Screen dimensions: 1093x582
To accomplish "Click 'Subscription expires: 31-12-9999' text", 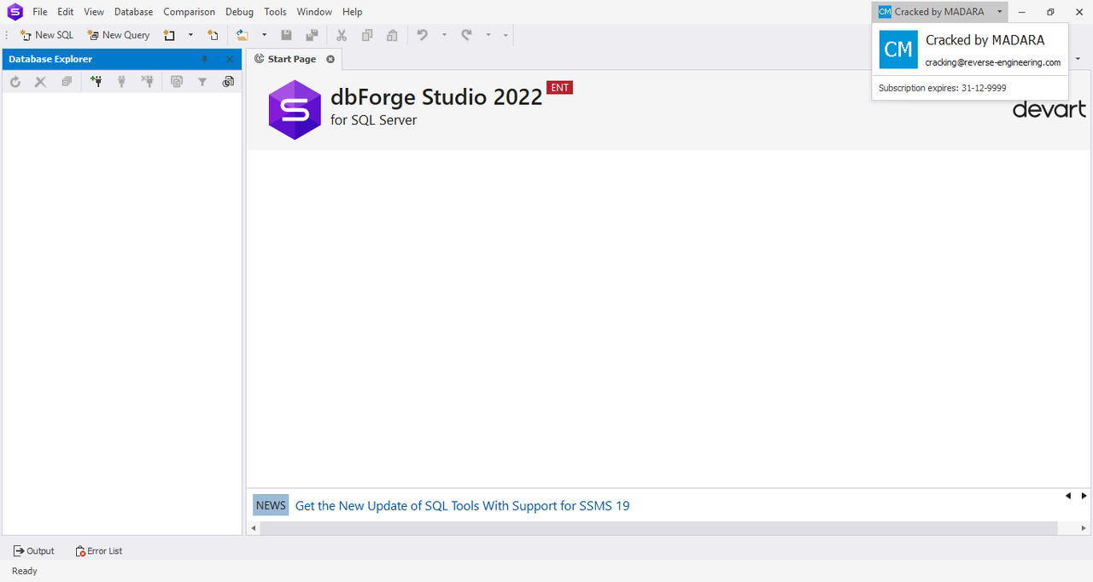I will coord(943,88).
